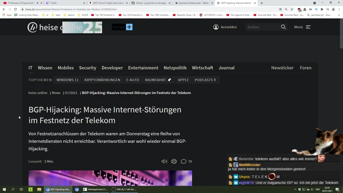
Task: Open the Wissen navigation section
Action: (x=45, y=68)
